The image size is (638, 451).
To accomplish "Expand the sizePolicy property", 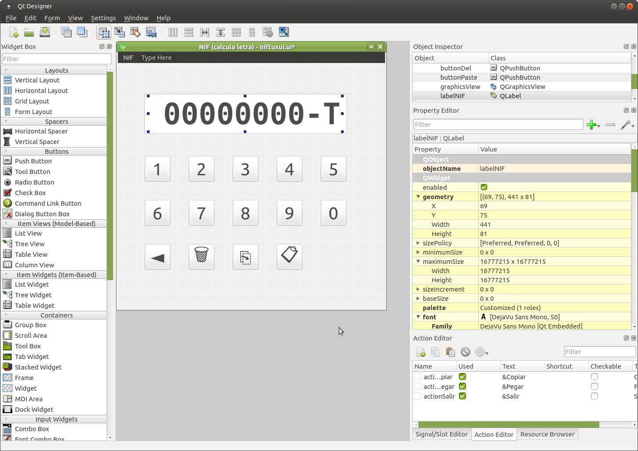I will (418, 243).
